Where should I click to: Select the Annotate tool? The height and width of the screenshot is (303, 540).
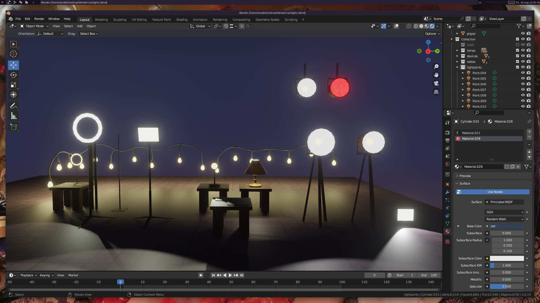click(13, 106)
